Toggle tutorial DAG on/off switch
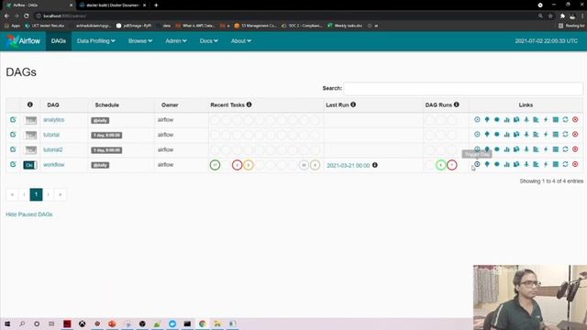 [30, 135]
